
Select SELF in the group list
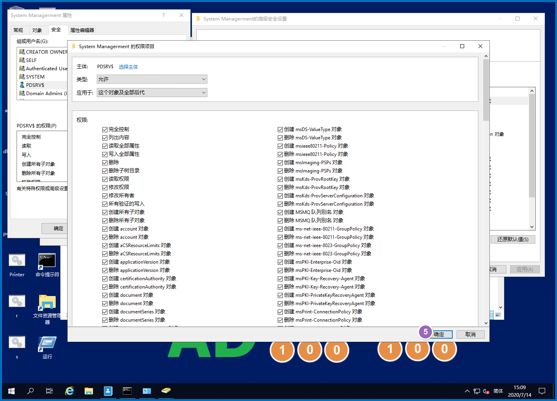coord(28,60)
